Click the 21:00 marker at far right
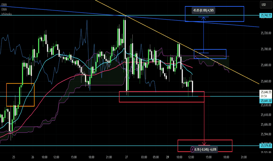This screenshot has width=273, height=161. coord(243,157)
